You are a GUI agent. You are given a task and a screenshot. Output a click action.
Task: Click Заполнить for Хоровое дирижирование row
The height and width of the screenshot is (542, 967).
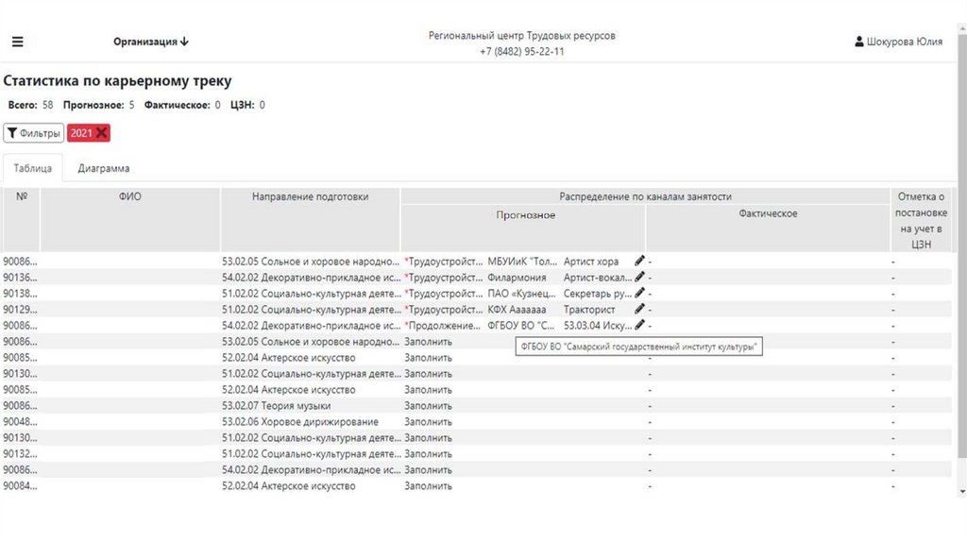(x=428, y=421)
